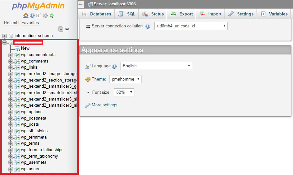Click the phpMyAdmin logo

(38, 6)
